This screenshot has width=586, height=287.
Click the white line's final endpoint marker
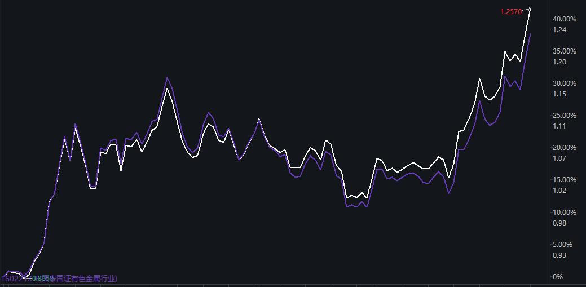pyautogui.click(x=530, y=8)
